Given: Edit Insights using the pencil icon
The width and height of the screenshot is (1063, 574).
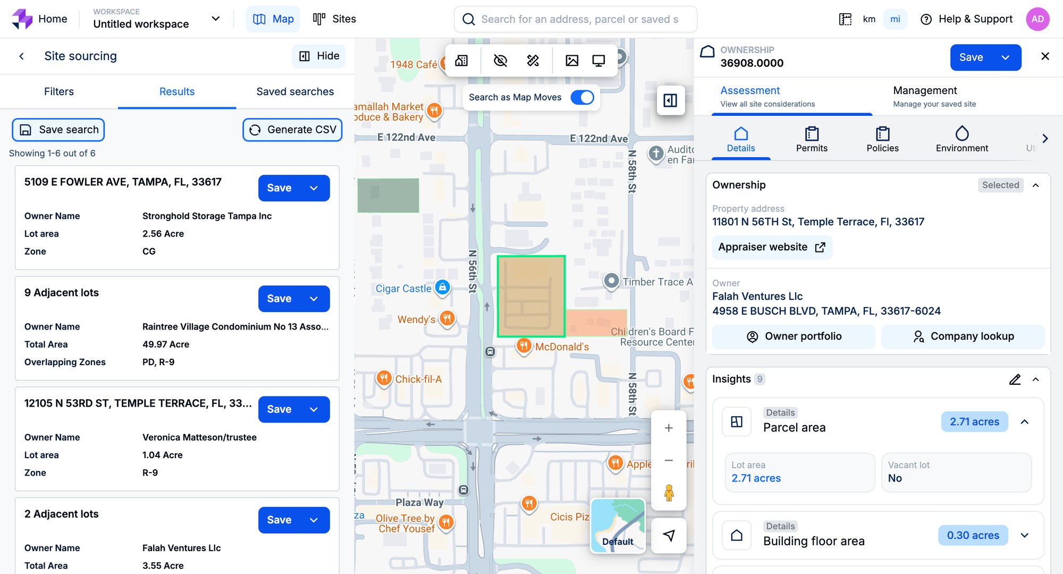Looking at the screenshot, I should 1015,379.
